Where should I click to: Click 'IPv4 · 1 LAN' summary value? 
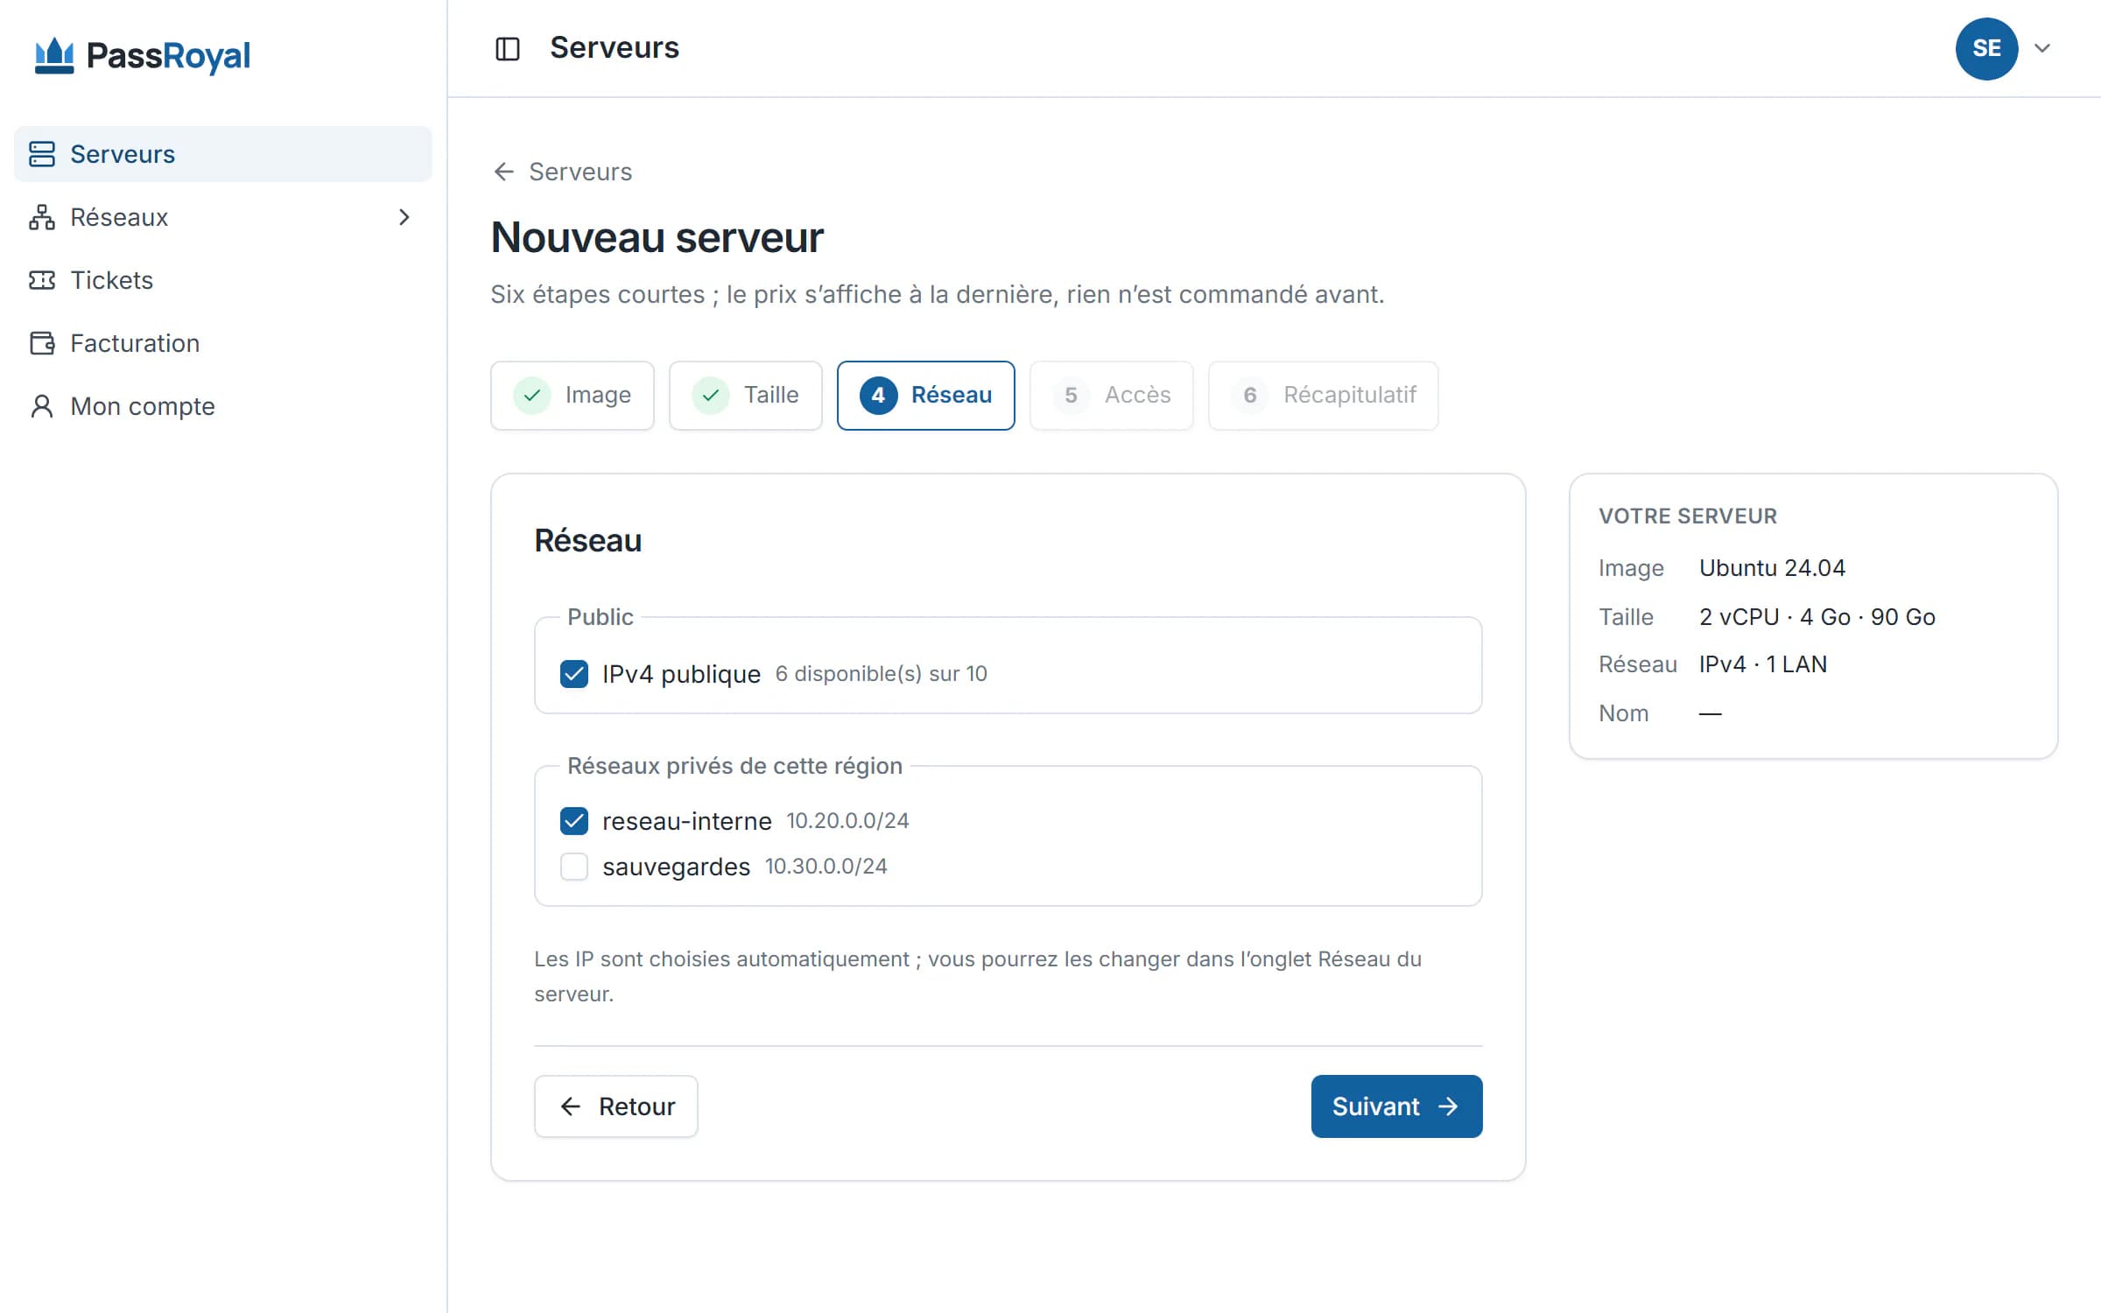tap(1763, 664)
